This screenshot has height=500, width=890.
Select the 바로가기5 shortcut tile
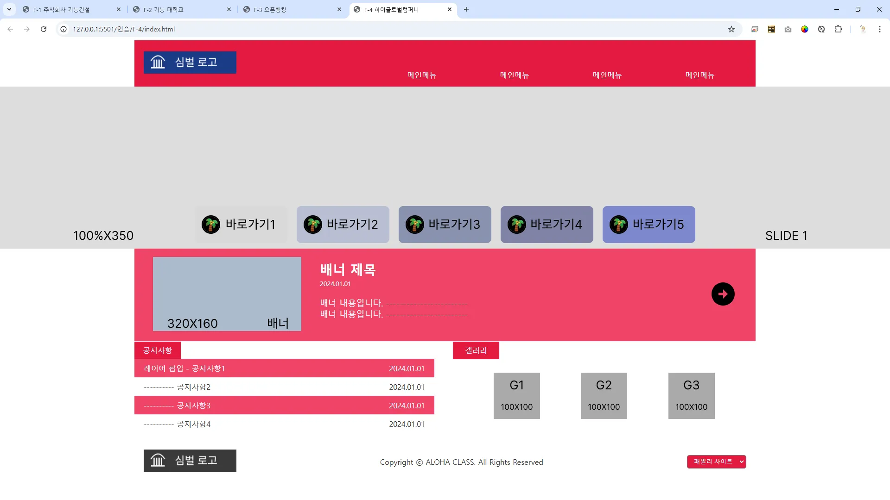(648, 225)
